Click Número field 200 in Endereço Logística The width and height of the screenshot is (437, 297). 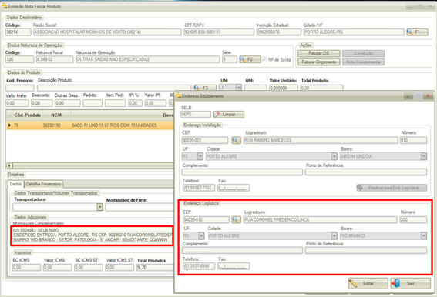413,220
